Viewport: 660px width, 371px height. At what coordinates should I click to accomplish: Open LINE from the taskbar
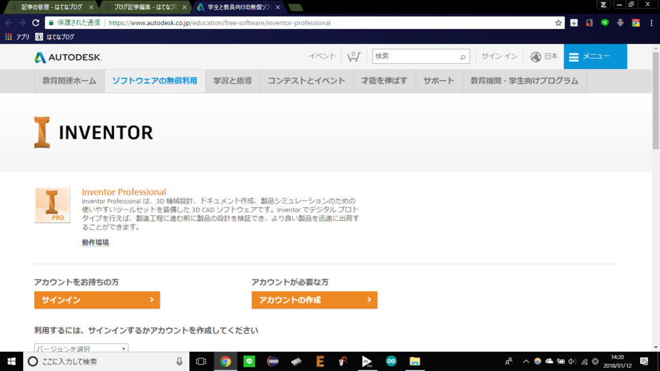(249, 361)
